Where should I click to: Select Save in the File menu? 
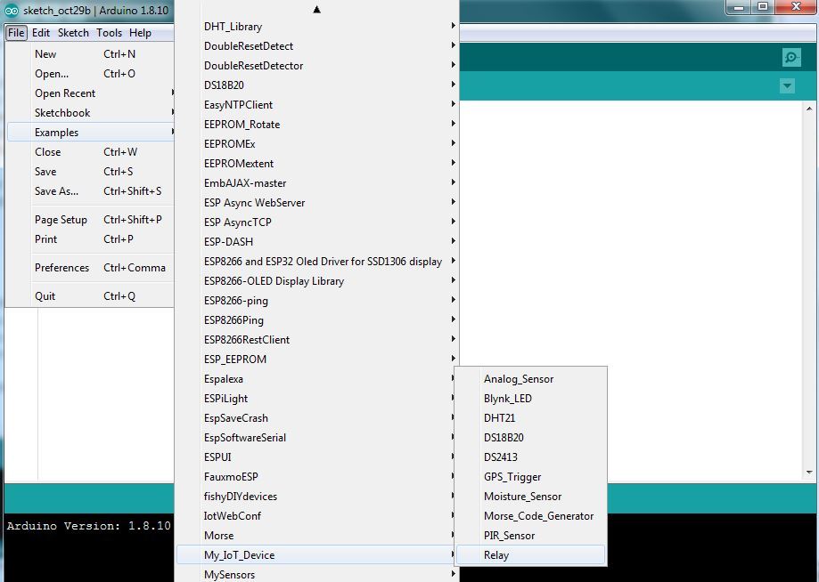[90, 172]
